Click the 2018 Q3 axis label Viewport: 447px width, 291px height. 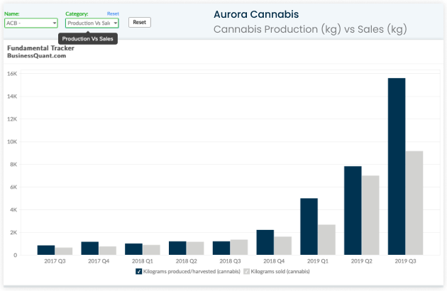coord(230,261)
